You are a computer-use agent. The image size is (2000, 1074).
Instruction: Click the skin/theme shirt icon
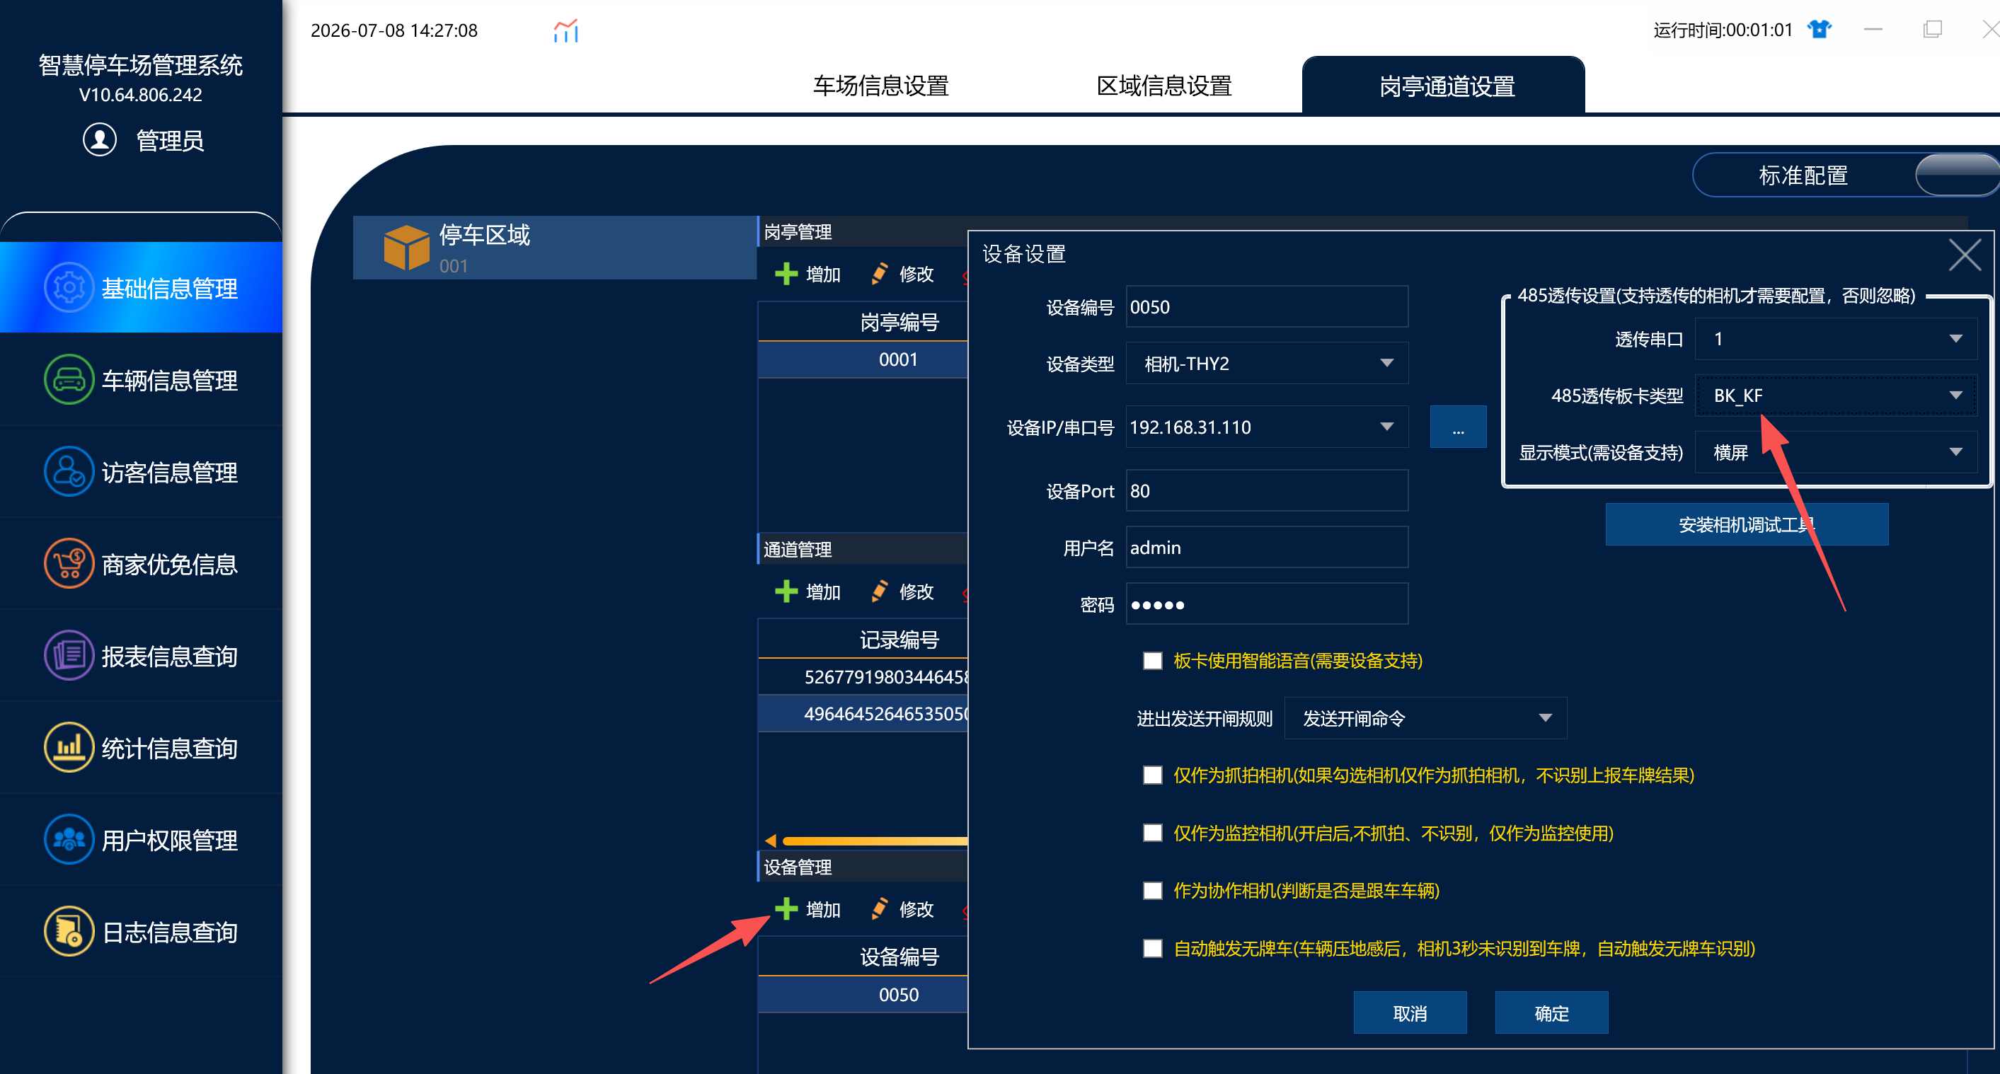point(1819,30)
